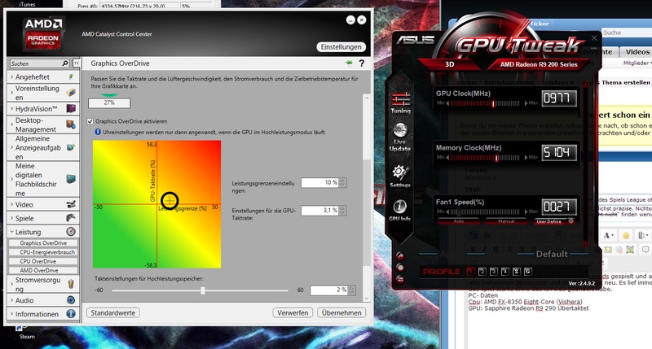Set fan mode to Manual
The image size is (652, 349).
coord(506,221)
